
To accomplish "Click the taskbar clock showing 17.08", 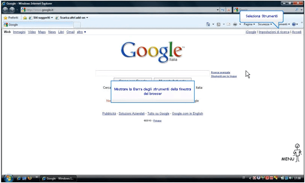I will click(297, 178).
